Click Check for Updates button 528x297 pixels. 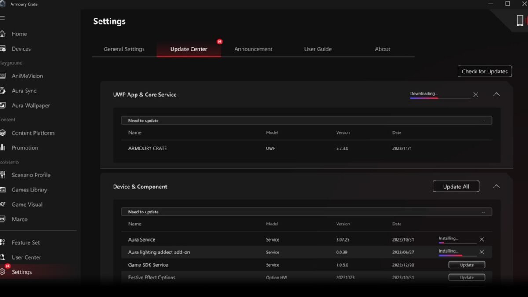pyautogui.click(x=485, y=71)
